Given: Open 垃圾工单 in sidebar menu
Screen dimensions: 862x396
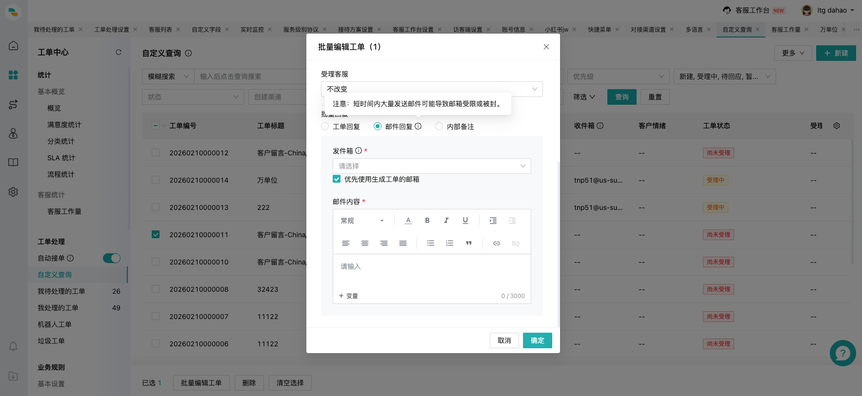Looking at the screenshot, I should click(51, 341).
